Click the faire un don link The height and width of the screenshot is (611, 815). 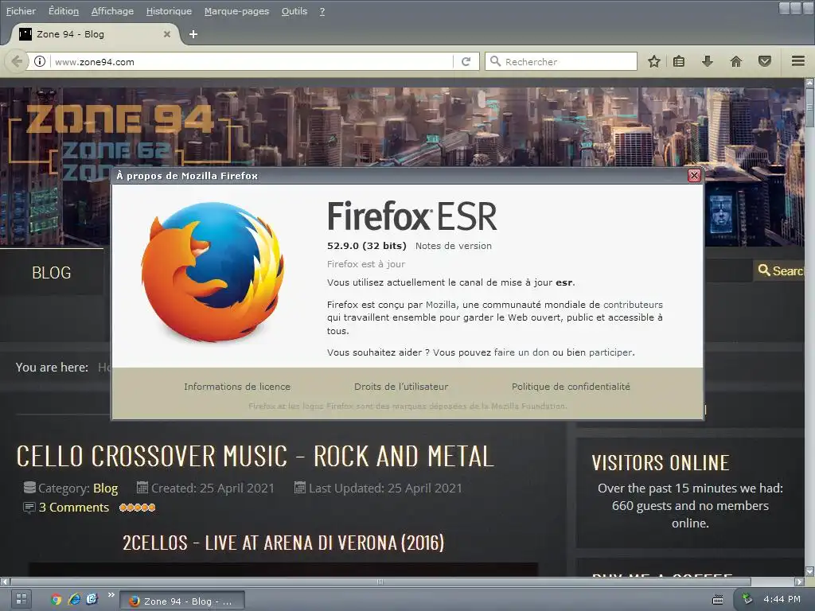521,352
